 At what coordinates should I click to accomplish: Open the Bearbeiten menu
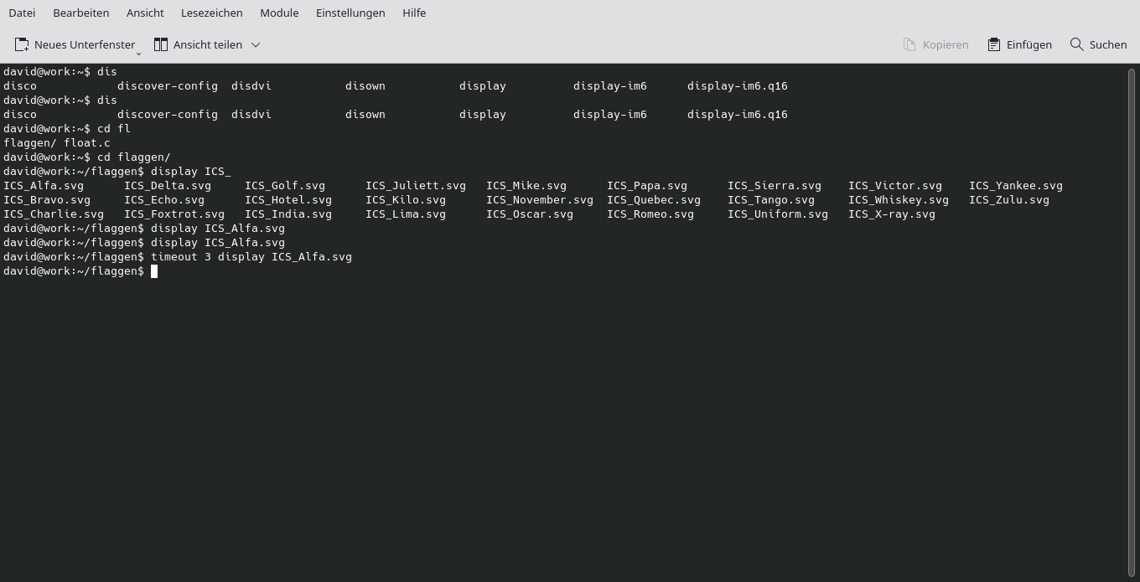(80, 13)
